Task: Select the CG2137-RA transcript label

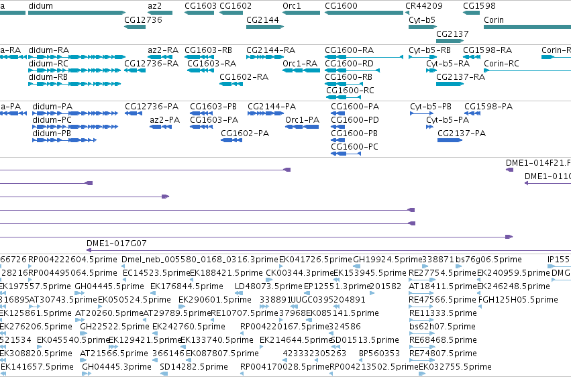Action: pyautogui.click(x=461, y=77)
